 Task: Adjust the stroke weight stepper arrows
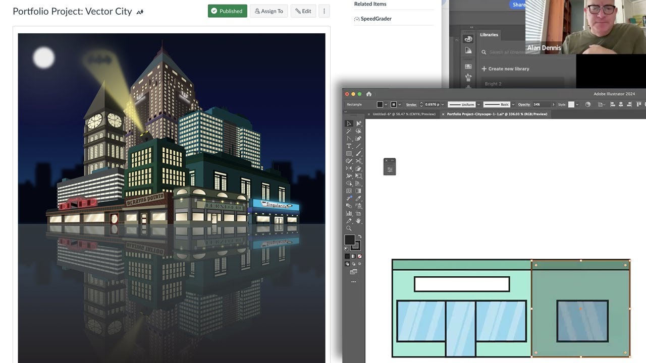point(422,104)
